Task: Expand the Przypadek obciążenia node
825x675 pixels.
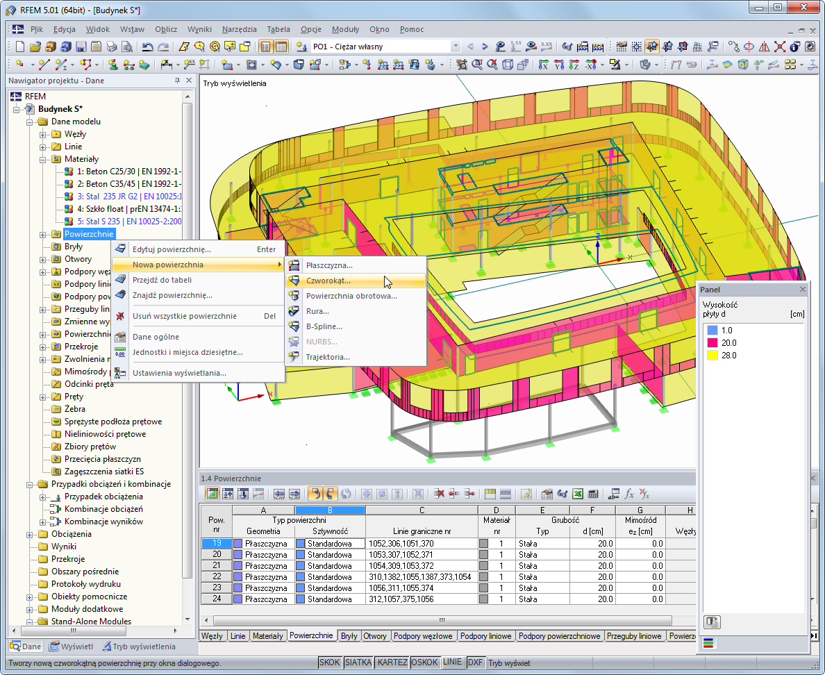Action: [43, 497]
